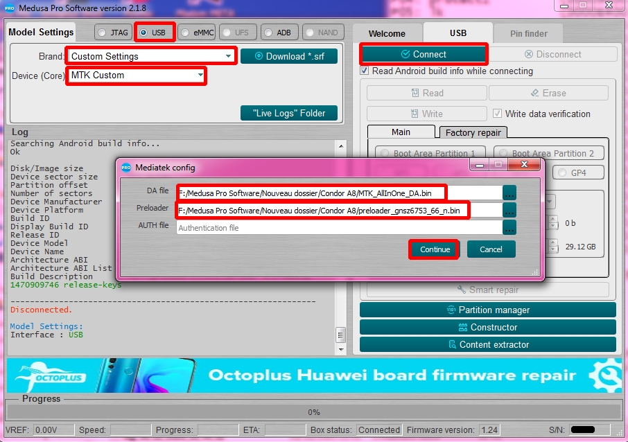
Task: Toggle Read Android build info while connecting
Action: click(365, 71)
